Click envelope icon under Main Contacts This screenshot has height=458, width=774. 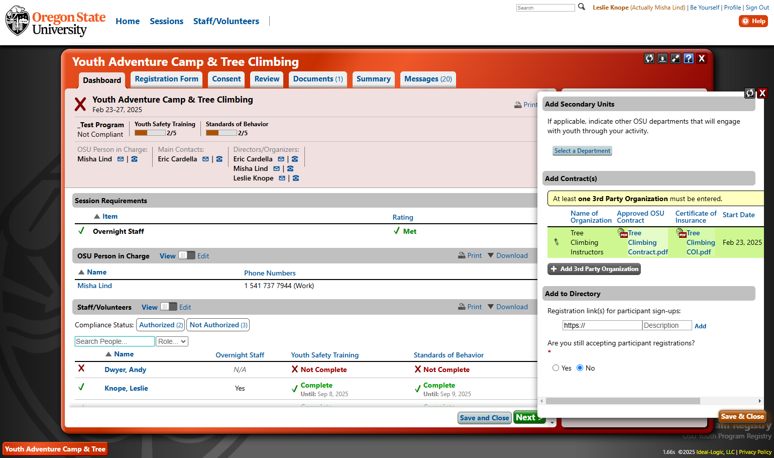205,159
